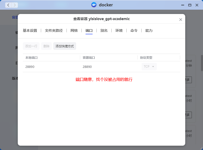
Task: Open the 别名 tab
Action: pos(104,31)
